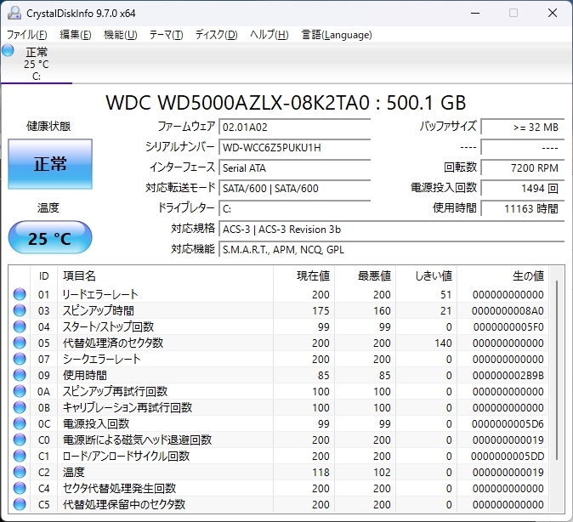573x522 pixels.
Task: Click status orb of C4 セクタ代替処理発生回数 row
Action: (20, 488)
